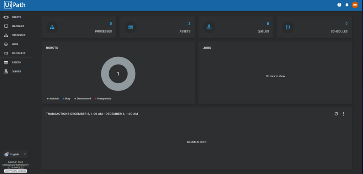Click the Jobs play icon in sidebar

point(6,44)
